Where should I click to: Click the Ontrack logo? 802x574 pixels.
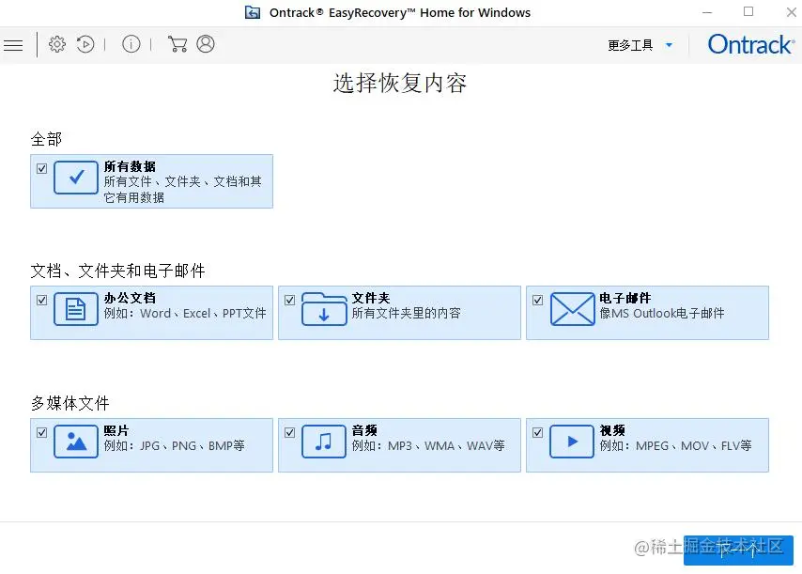point(751,44)
